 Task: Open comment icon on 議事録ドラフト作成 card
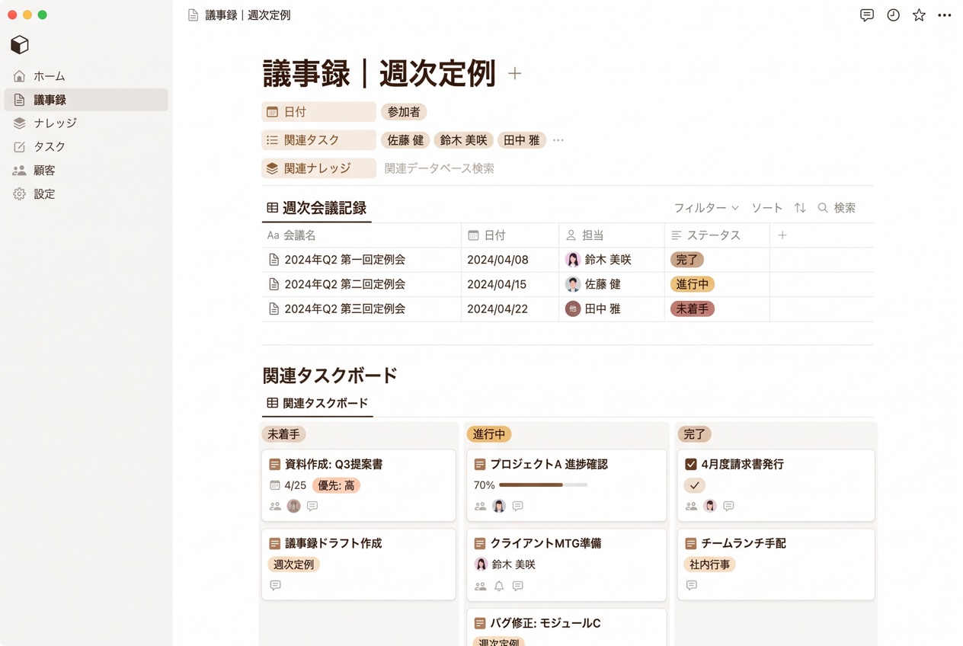pyautogui.click(x=275, y=586)
